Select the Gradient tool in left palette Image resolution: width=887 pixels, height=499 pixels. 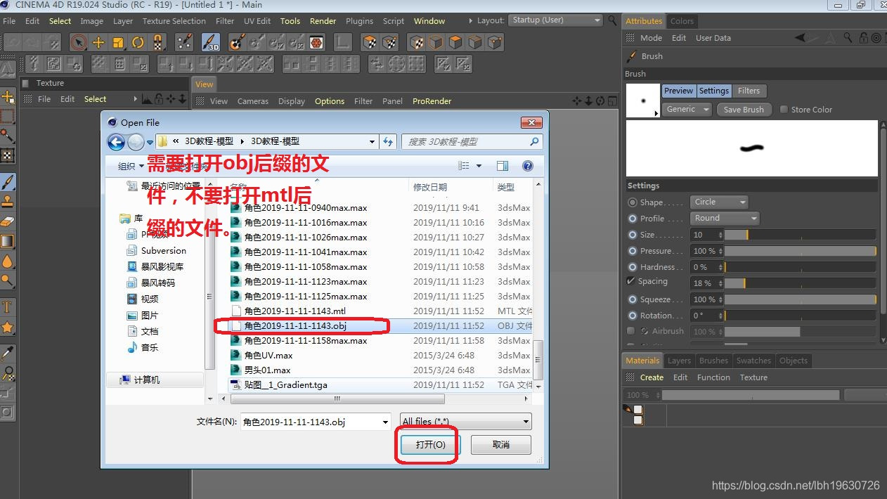pyautogui.click(x=8, y=241)
